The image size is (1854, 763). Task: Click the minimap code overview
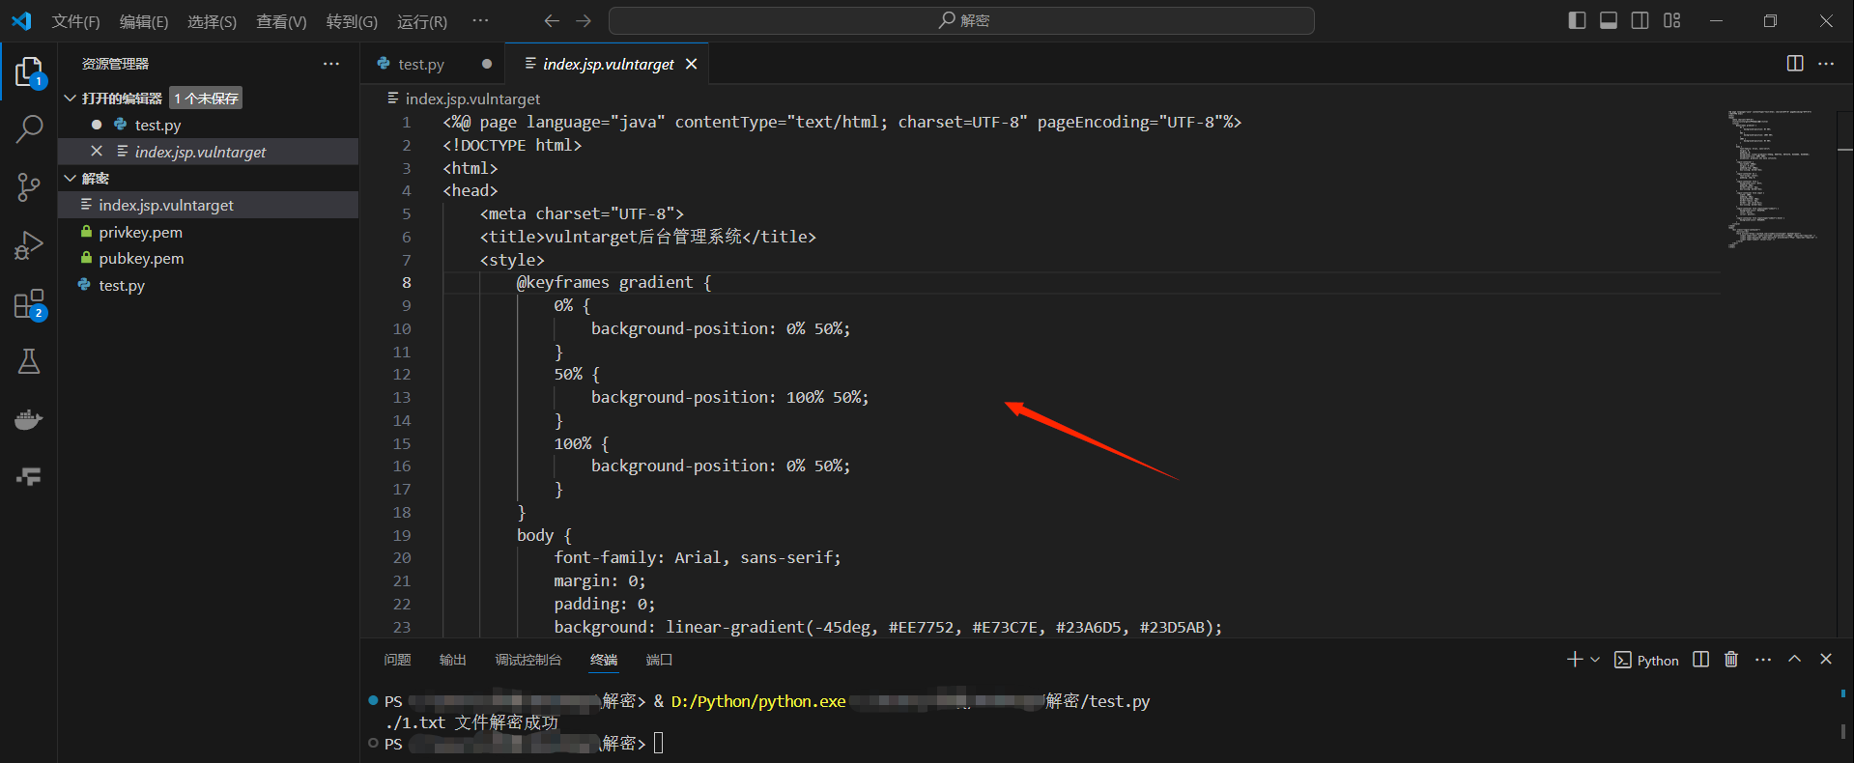(1773, 179)
